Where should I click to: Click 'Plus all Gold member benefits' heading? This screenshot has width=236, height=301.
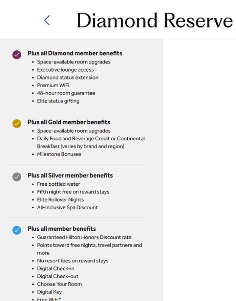click(69, 122)
